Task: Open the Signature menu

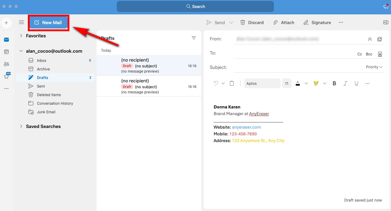Action: click(317, 22)
